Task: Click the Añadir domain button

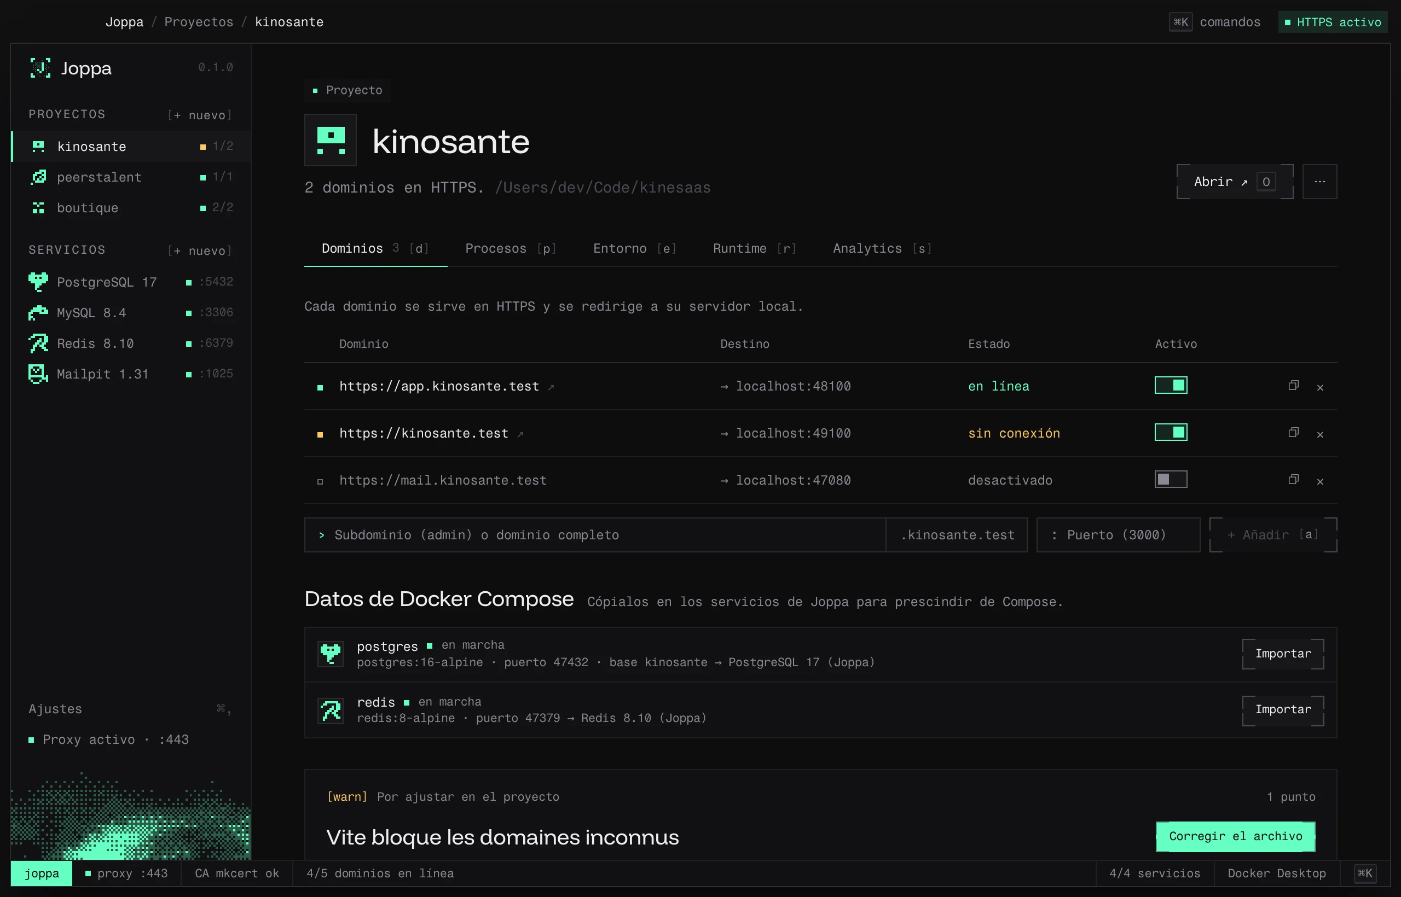Action: tap(1273, 535)
